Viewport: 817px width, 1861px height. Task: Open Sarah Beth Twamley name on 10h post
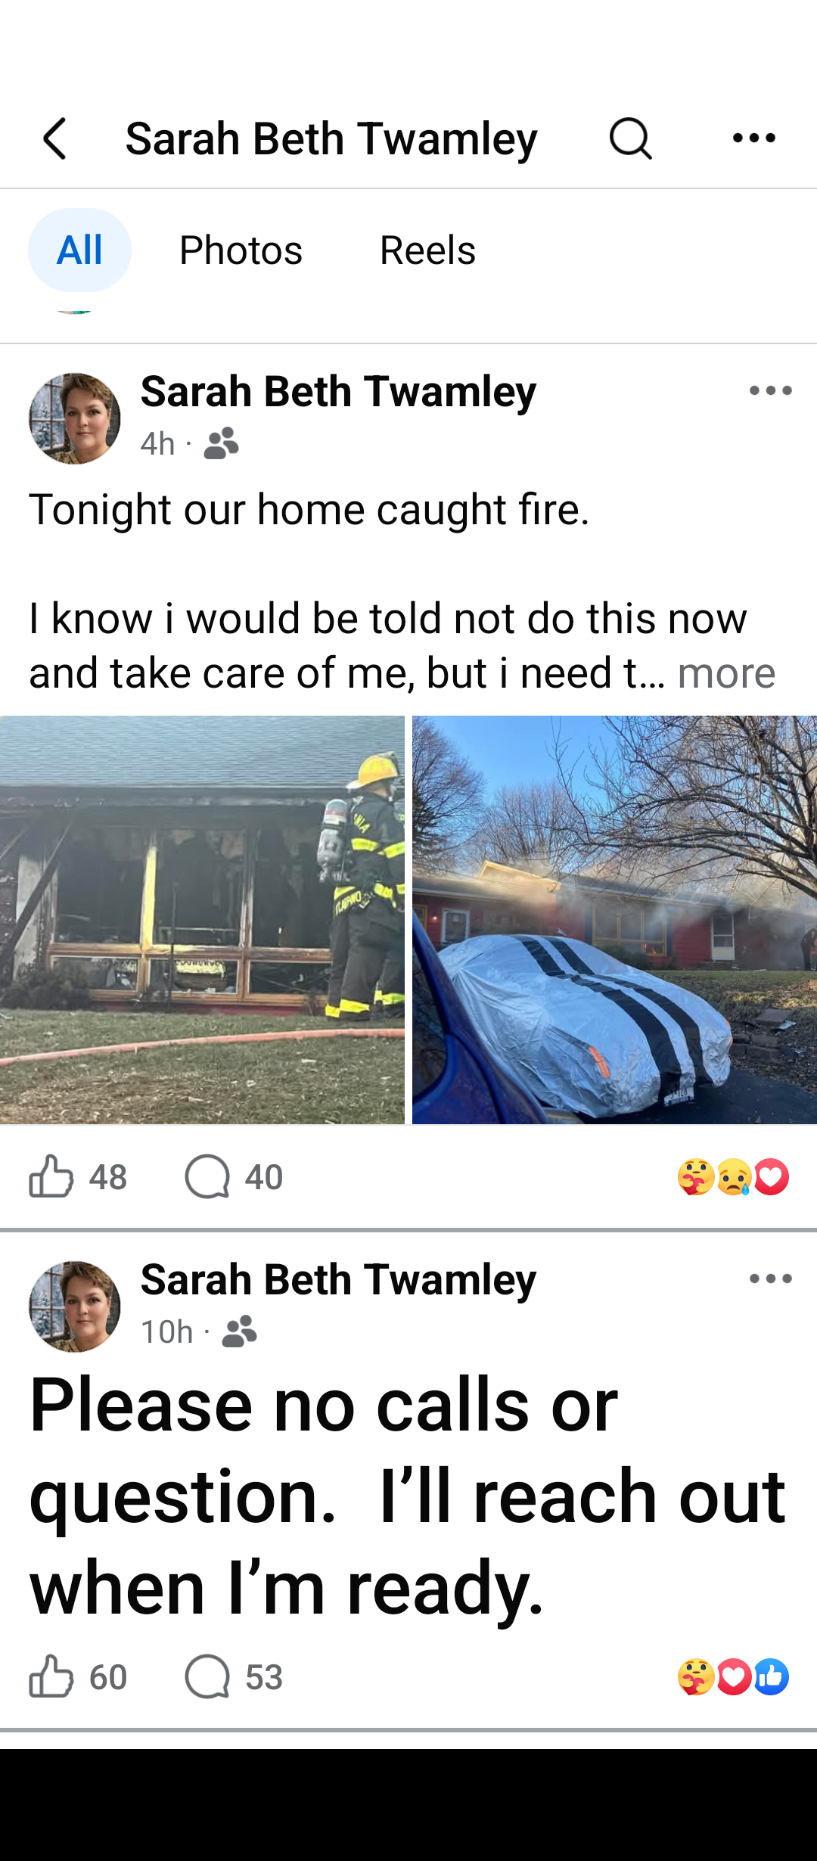pos(338,1279)
